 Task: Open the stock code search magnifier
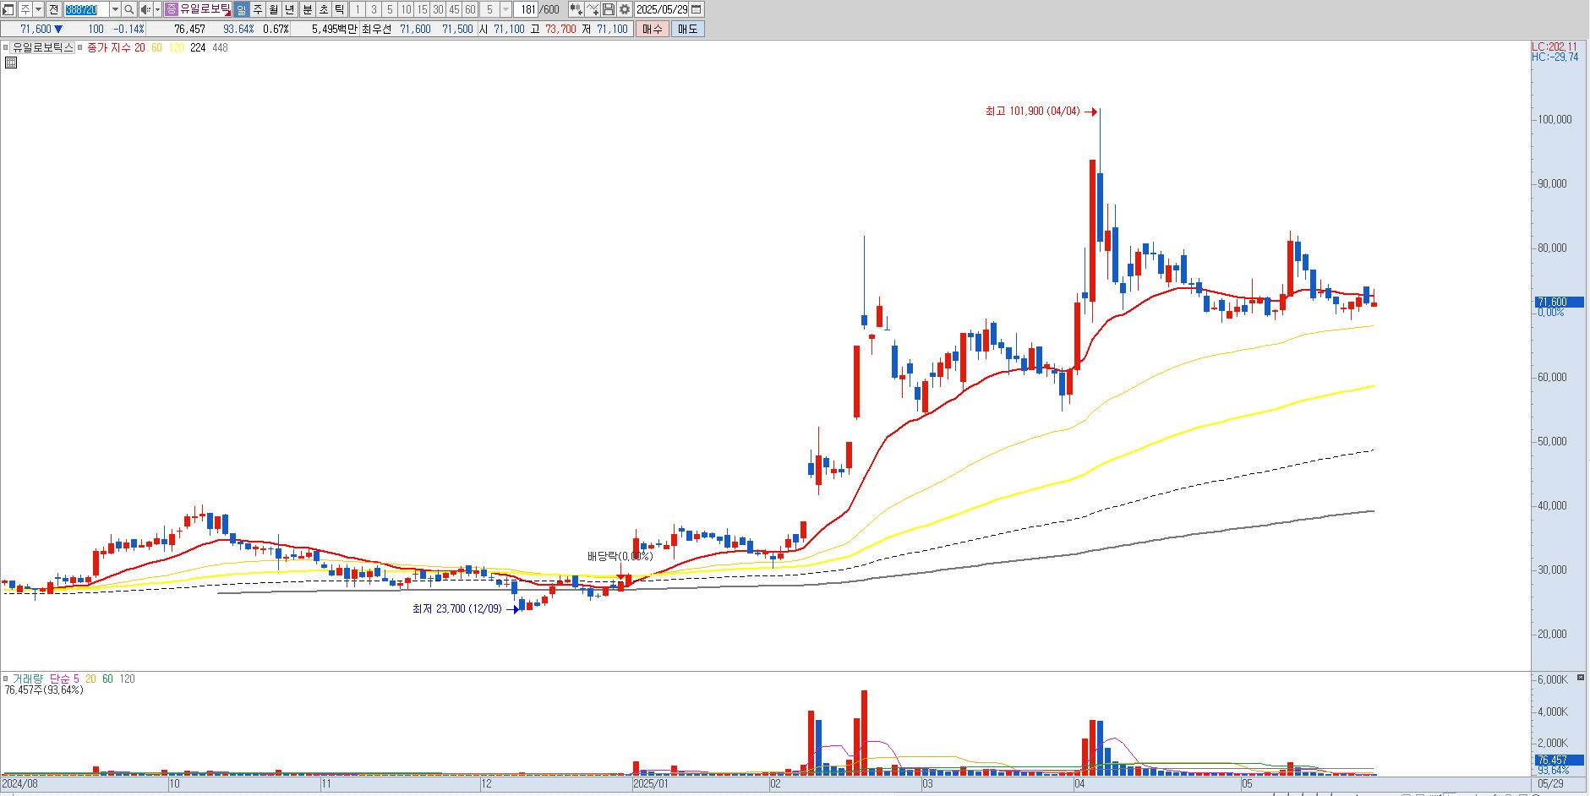click(129, 9)
